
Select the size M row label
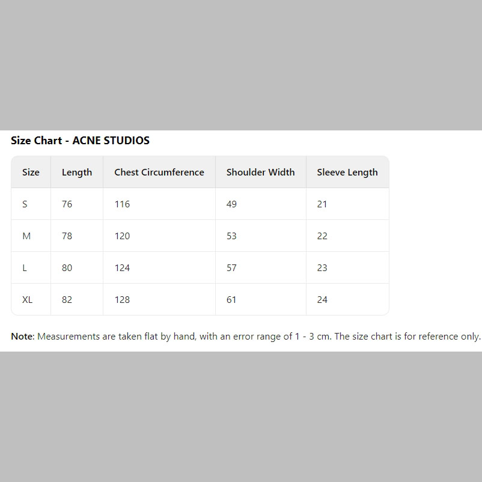[26, 236]
